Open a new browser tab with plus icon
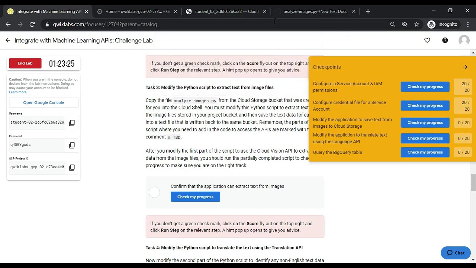 click(x=368, y=11)
